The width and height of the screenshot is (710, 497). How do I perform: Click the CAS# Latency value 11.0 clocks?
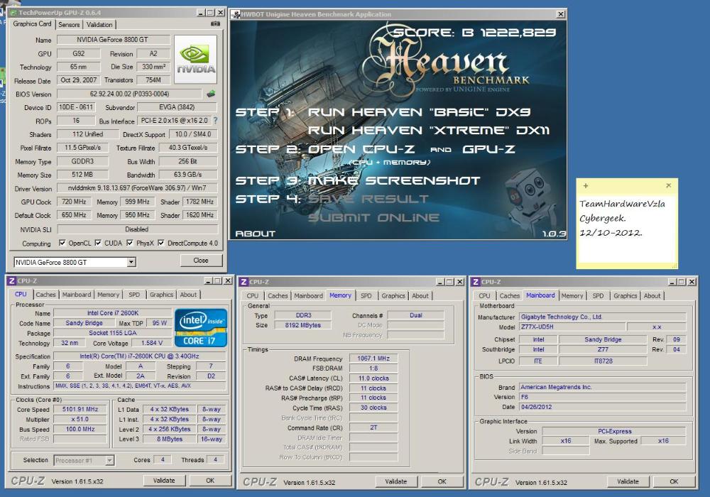point(373,378)
